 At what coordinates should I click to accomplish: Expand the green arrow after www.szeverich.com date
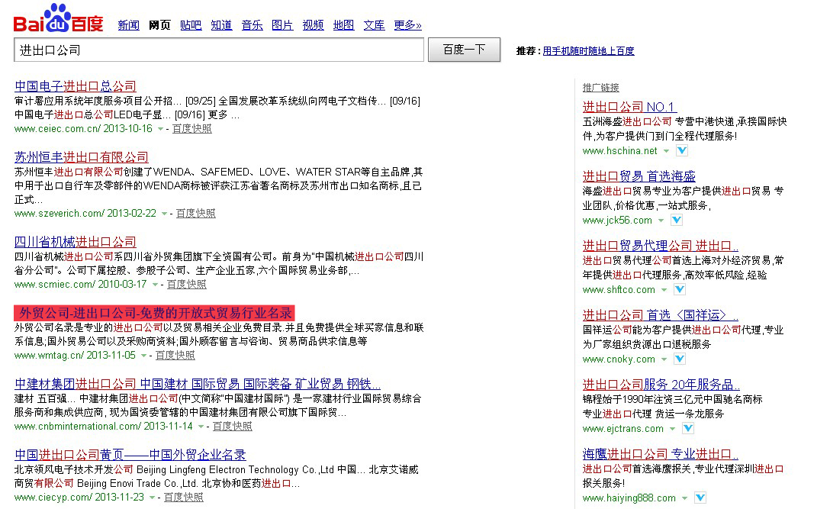[x=164, y=214]
